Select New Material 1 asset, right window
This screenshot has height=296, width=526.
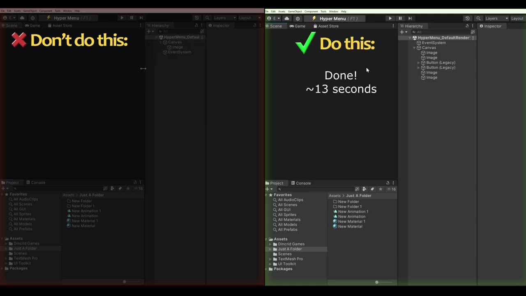tap(351, 222)
